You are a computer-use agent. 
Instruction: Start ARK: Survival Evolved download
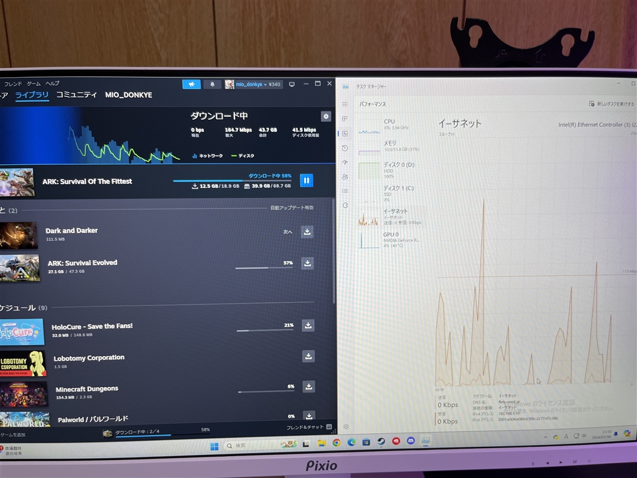pyautogui.click(x=307, y=263)
